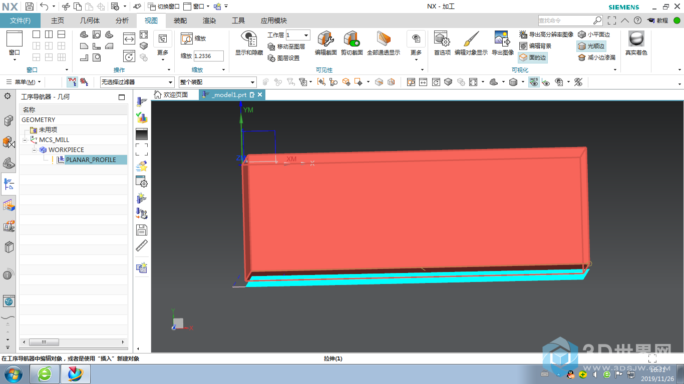Click Zoom (缩放) magnifier icon
684x384 pixels.
click(x=187, y=38)
